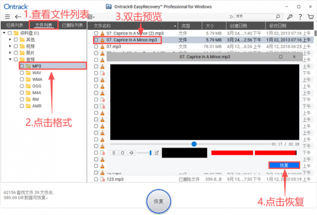This screenshot has width=317, height=215.
Task: Click VLC icon of 07.mp3
Action: (103, 47)
